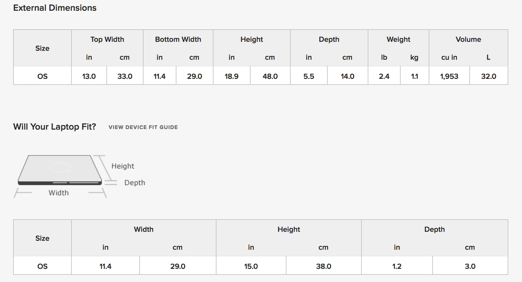This screenshot has width=522, height=282.
Task: Open the View Device Fit Guide link
Action: tap(143, 127)
